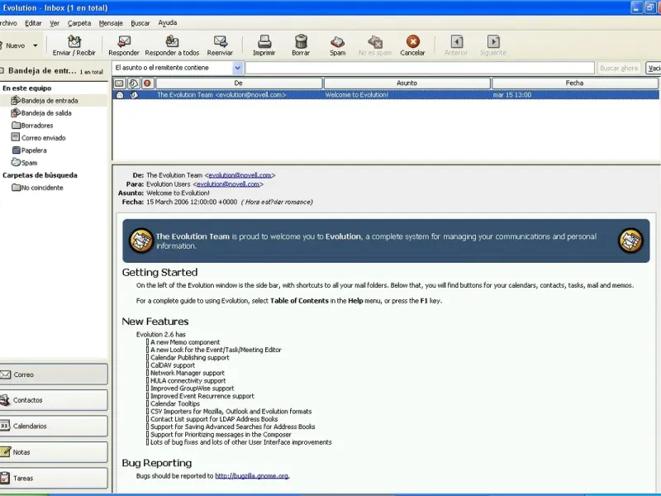
Task: Open the Nuevo dropdown arrow
Action: coord(36,45)
